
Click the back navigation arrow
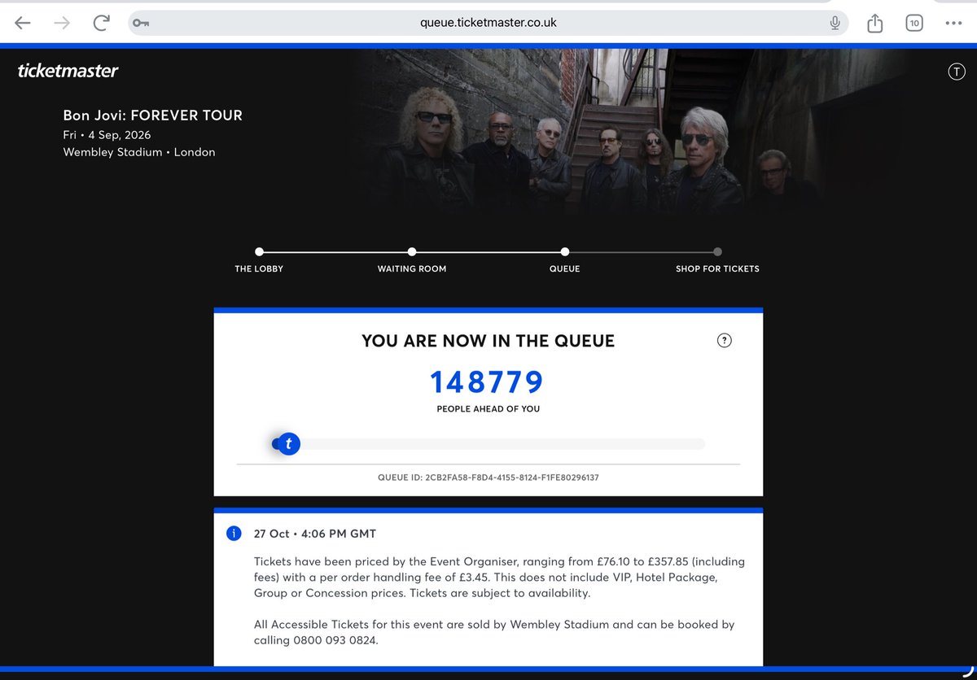[x=22, y=23]
